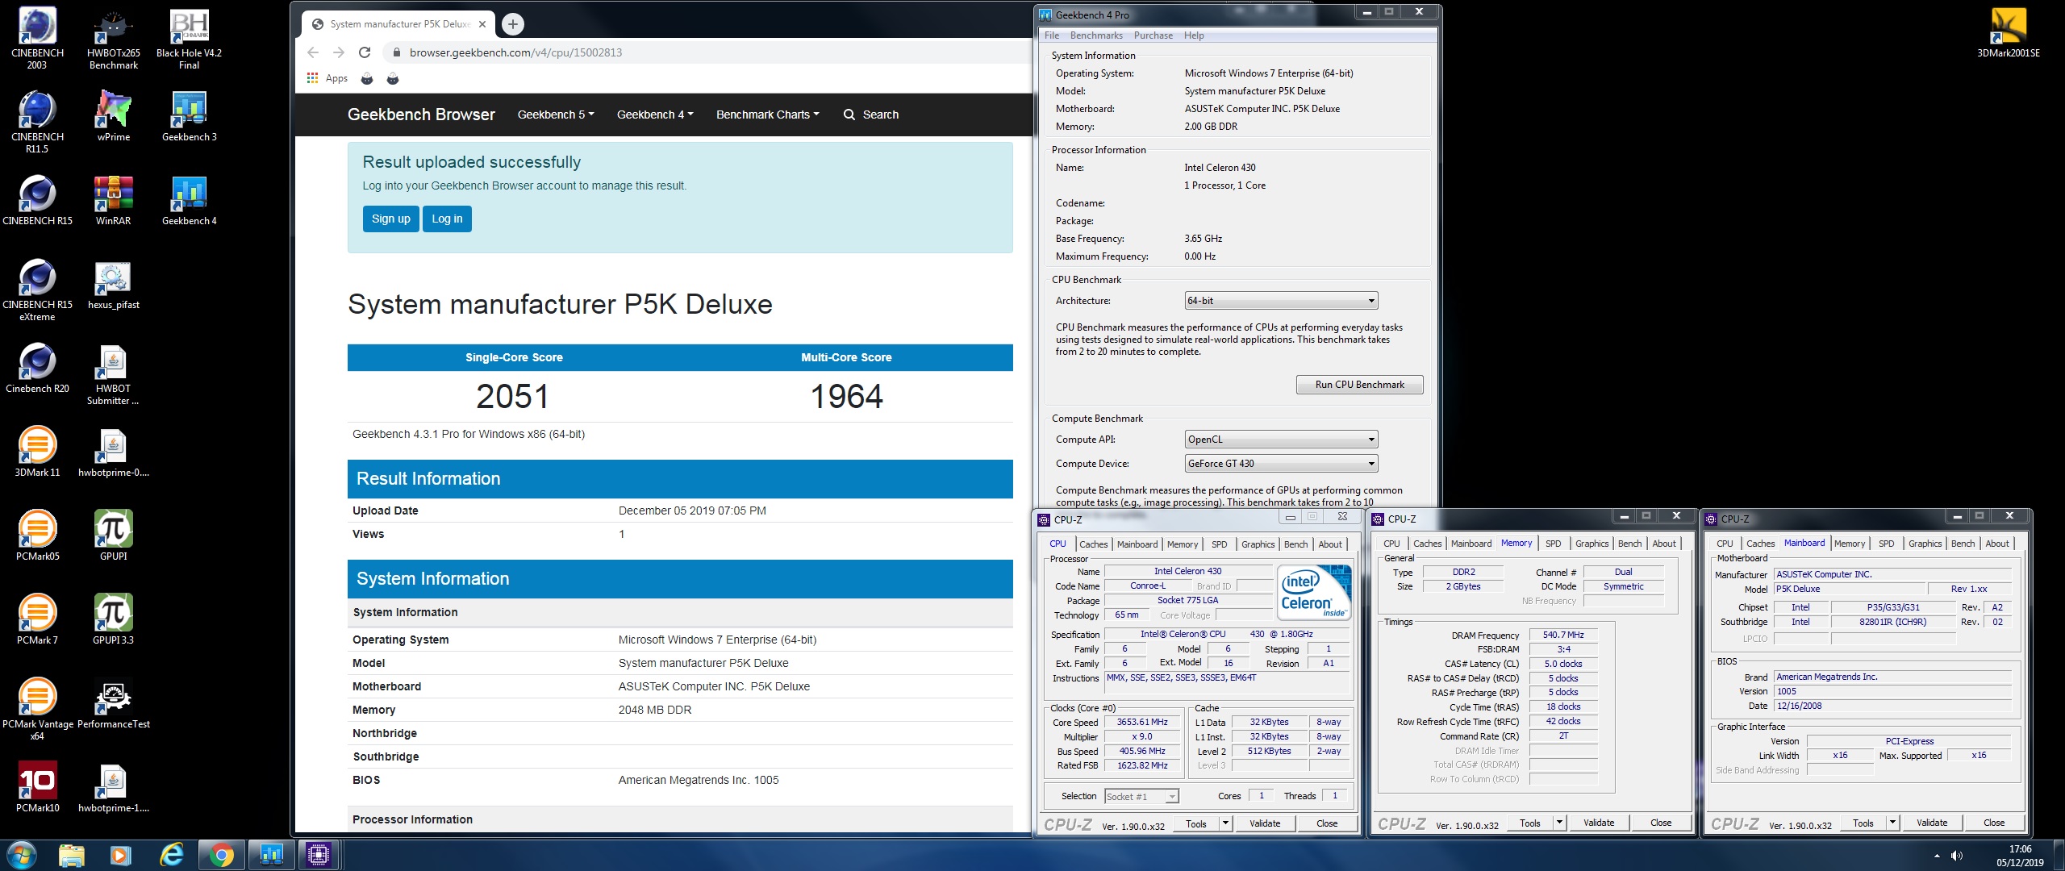Launch GPUPI 3.3 desktop icon
2065x871 pixels.
coord(114,619)
